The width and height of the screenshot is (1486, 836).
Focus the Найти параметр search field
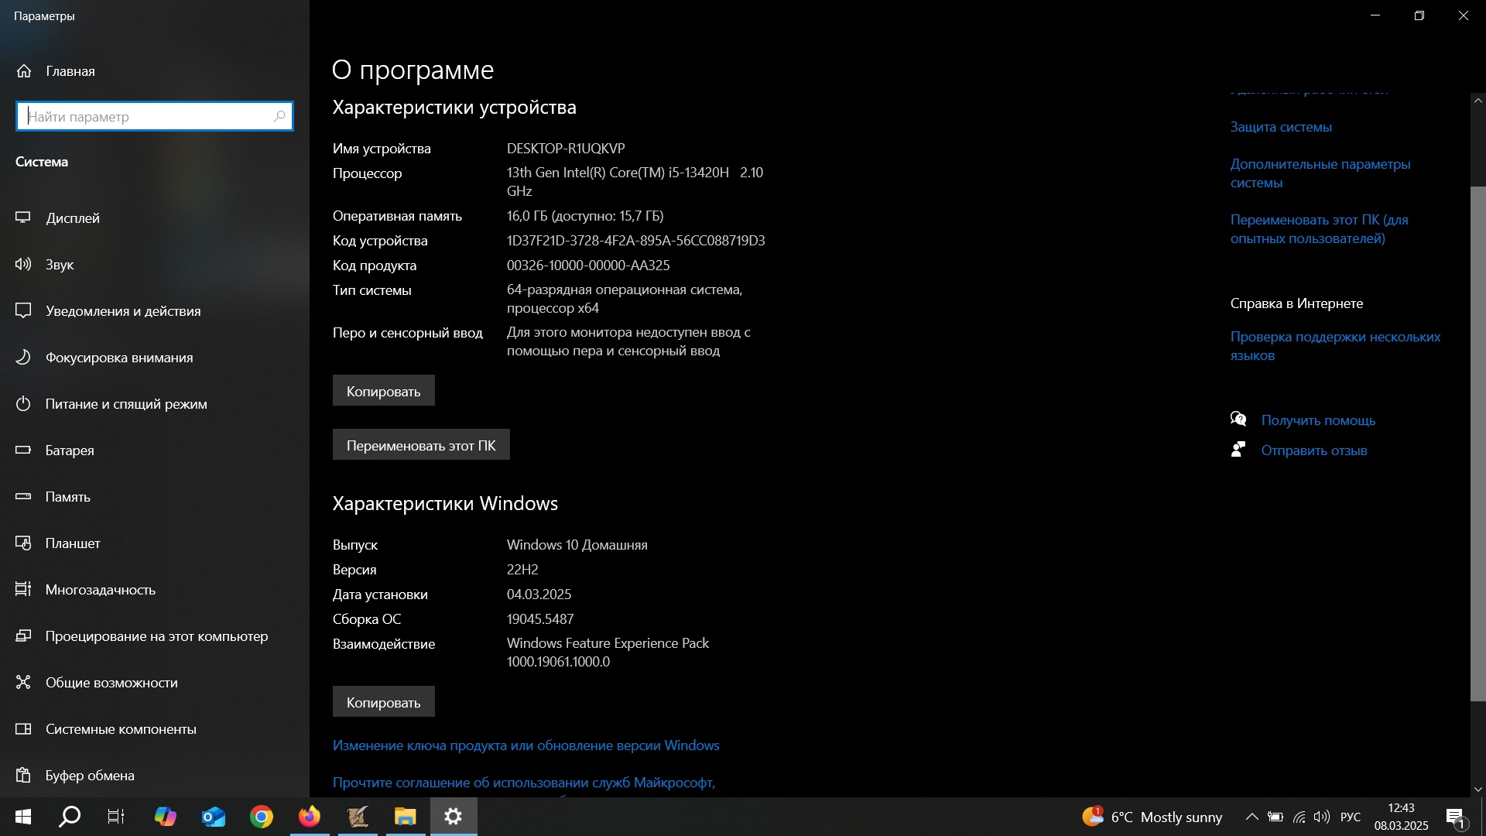tap(147, 117)
